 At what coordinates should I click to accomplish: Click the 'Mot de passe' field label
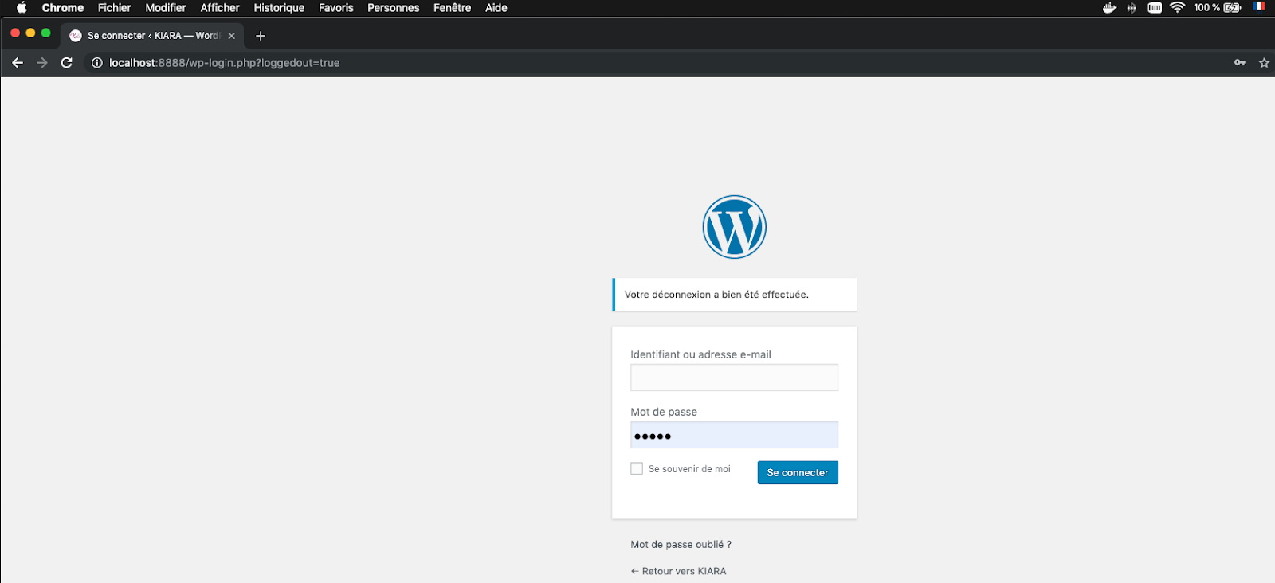click(664, 412)
